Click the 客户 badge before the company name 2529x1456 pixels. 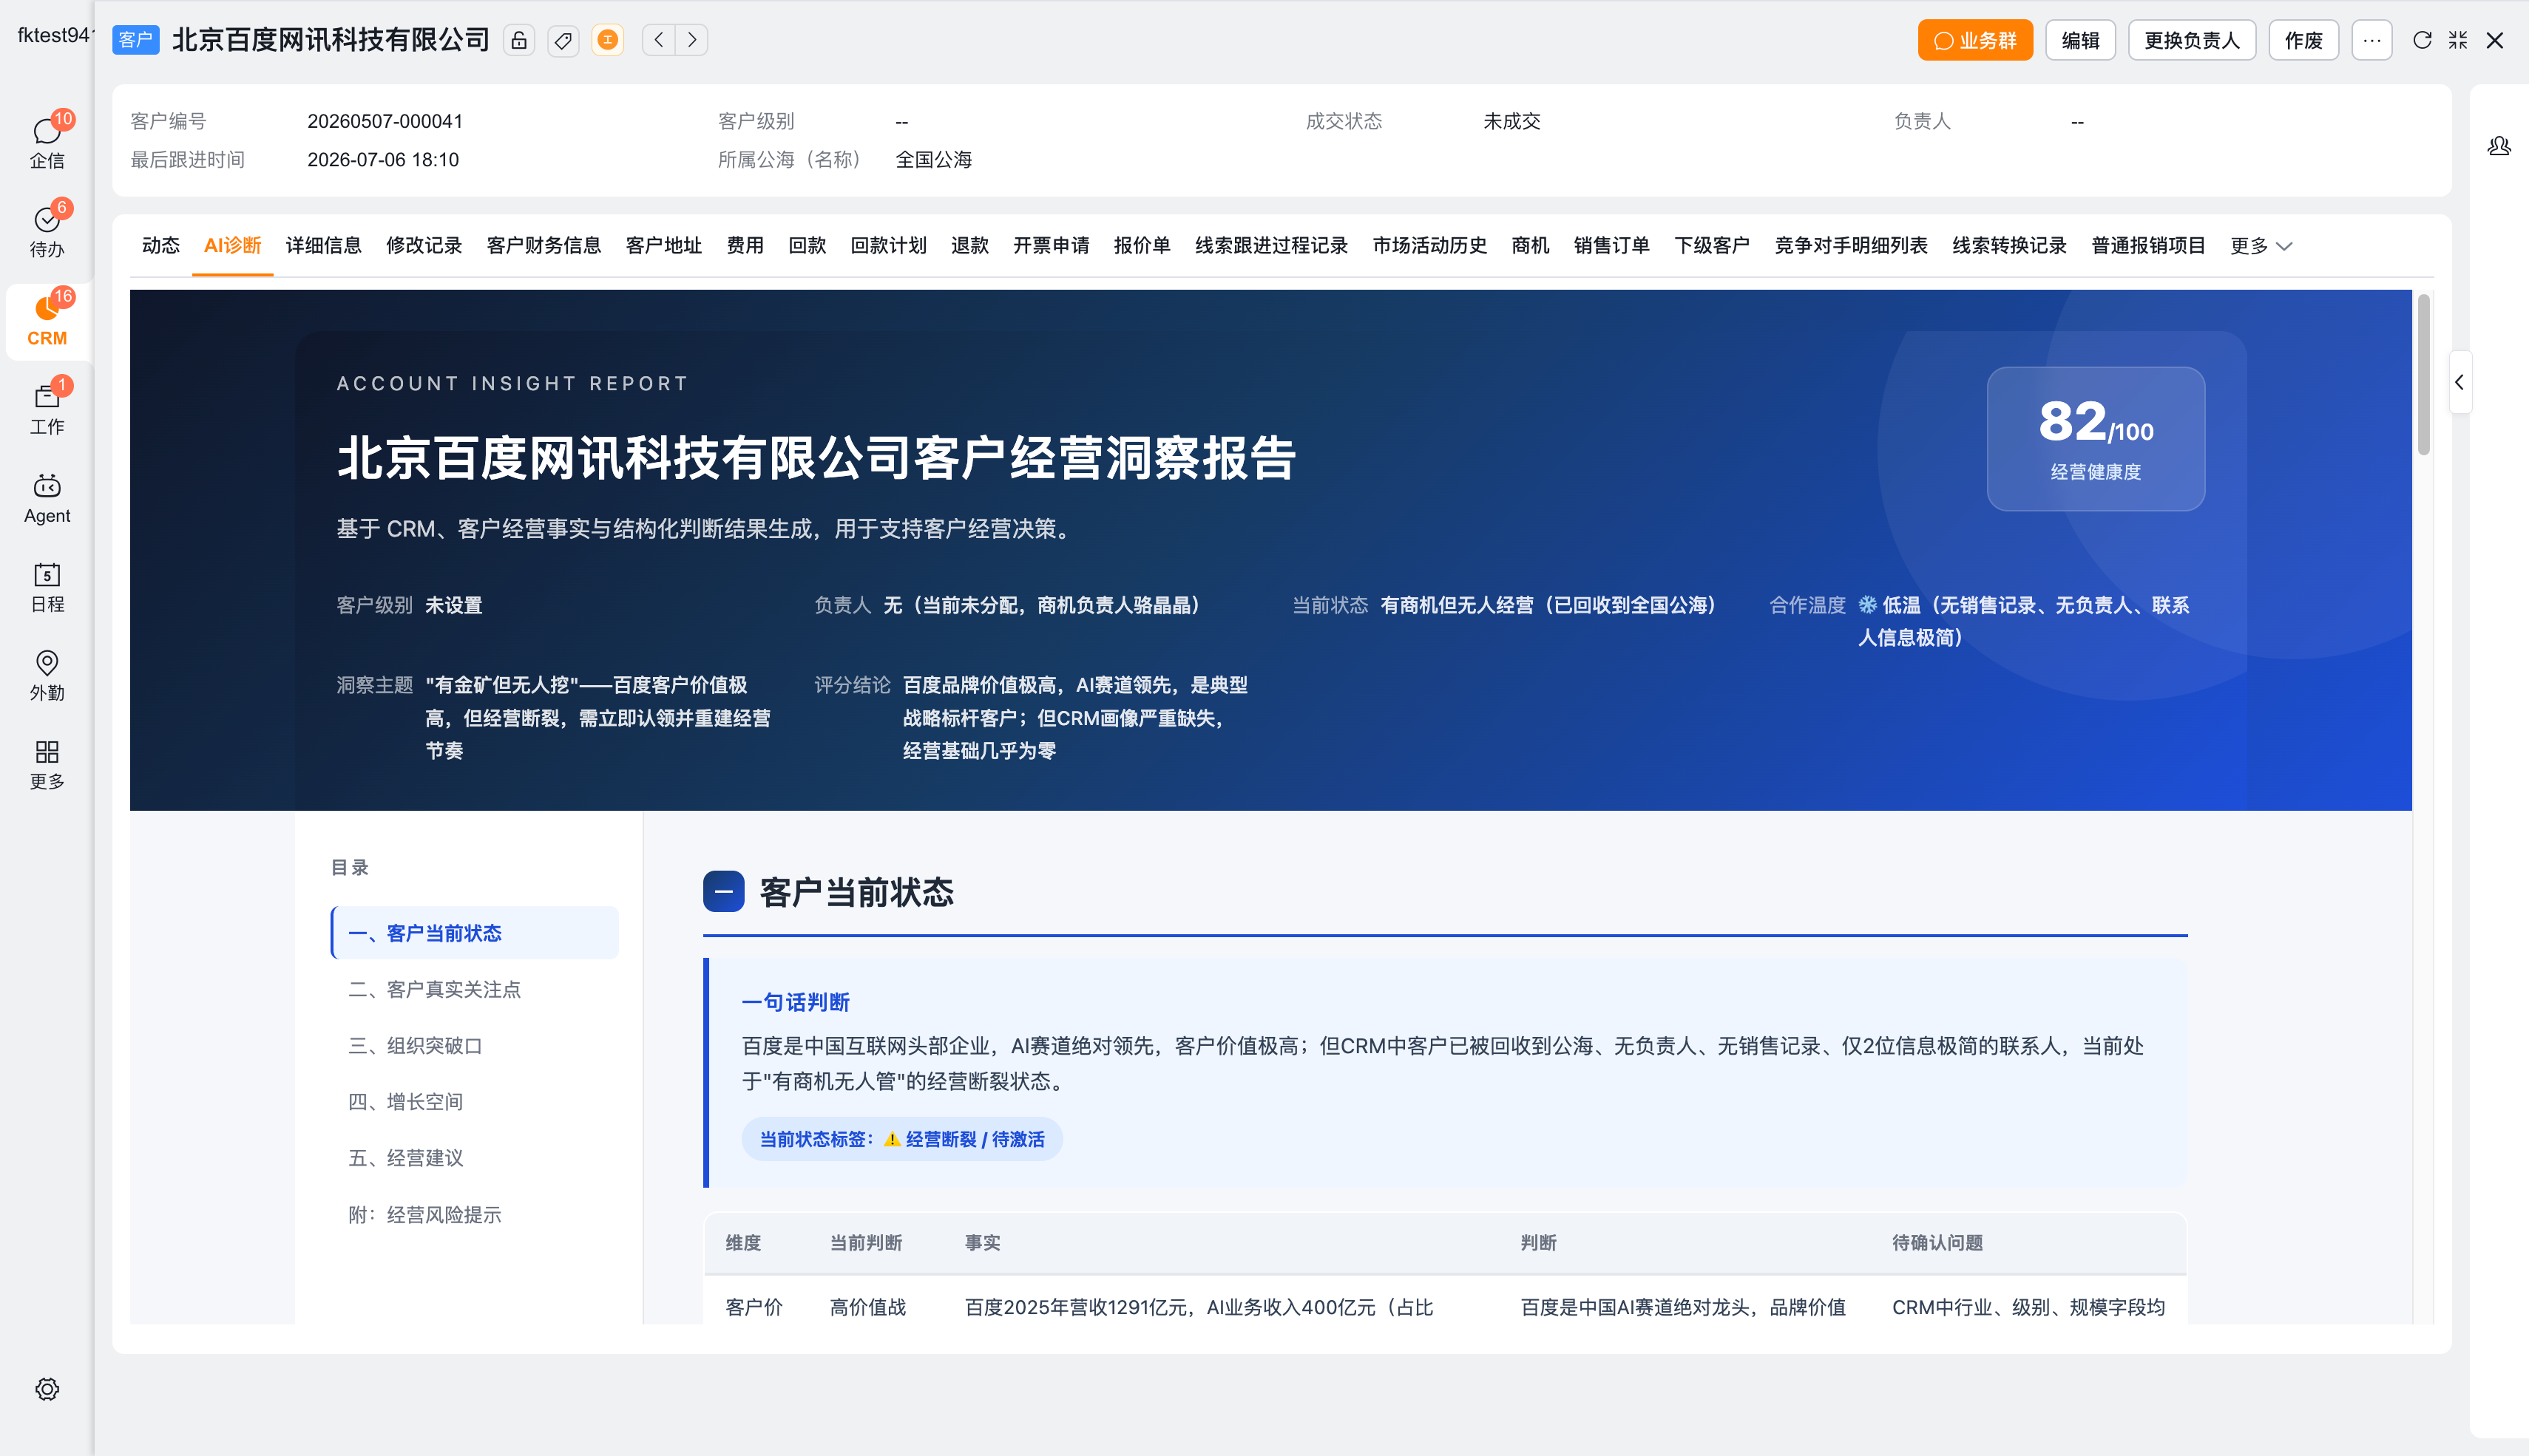coord(135,40)
